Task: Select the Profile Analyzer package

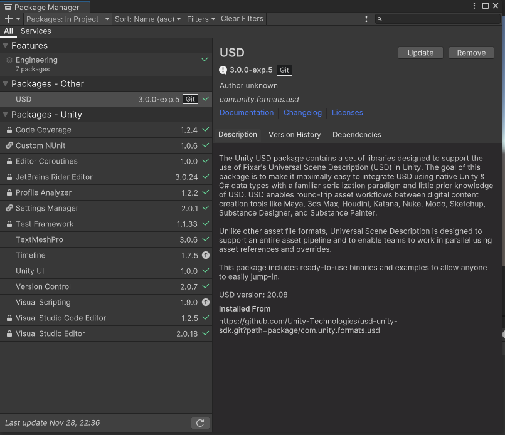Action: (106, 192)
